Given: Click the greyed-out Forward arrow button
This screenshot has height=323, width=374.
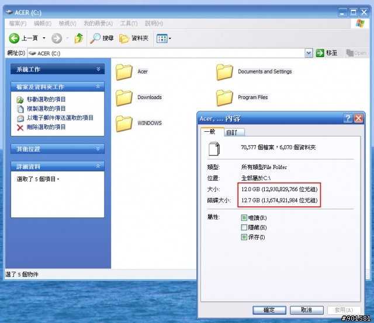Looking at the screenshot, I should click(x=57, y=38).
